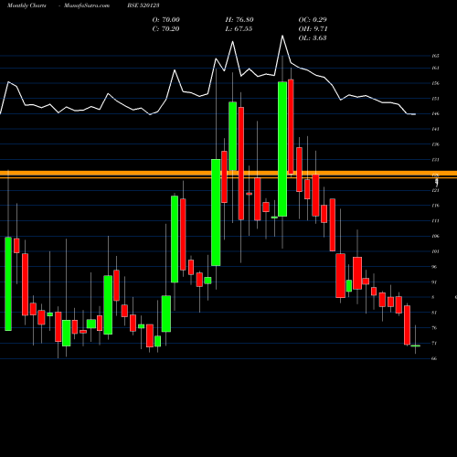This screenshot has height=457, width=457.
Task: Select the 'L: 67.55' low value
Action: point(239,29)
